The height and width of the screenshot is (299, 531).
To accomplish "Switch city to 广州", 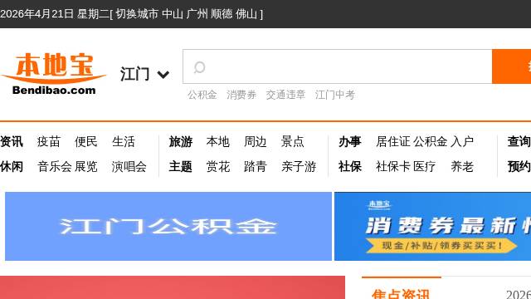I will (197, 14).
